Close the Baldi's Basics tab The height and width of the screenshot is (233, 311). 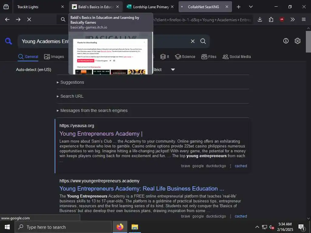click(x=118, y=7)
